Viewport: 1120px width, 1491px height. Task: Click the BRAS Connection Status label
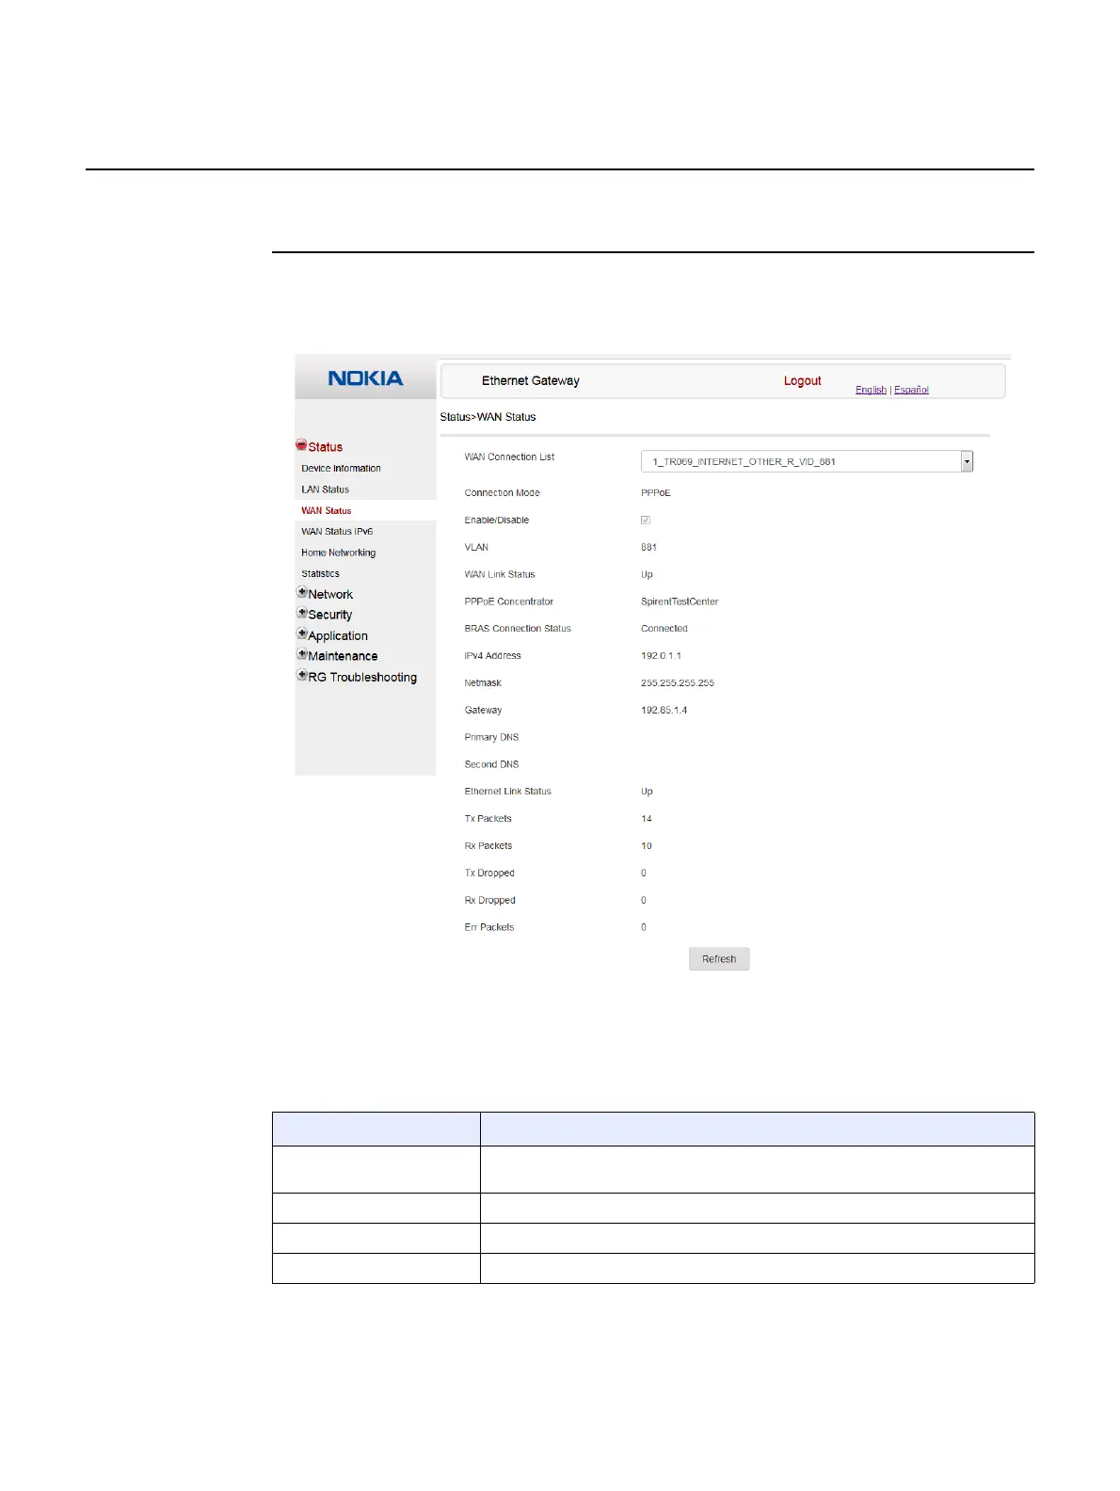coord(518,629)
